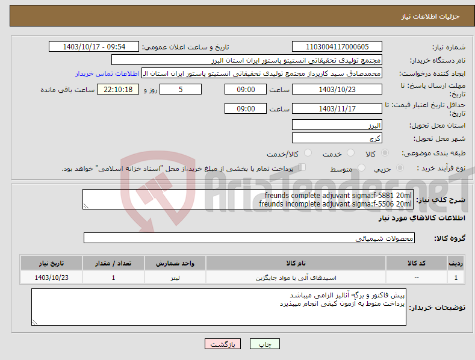The width and height of the screenshot is (475, 360).
Task: Click the buyer organization name field
Action: coord(247,60)
